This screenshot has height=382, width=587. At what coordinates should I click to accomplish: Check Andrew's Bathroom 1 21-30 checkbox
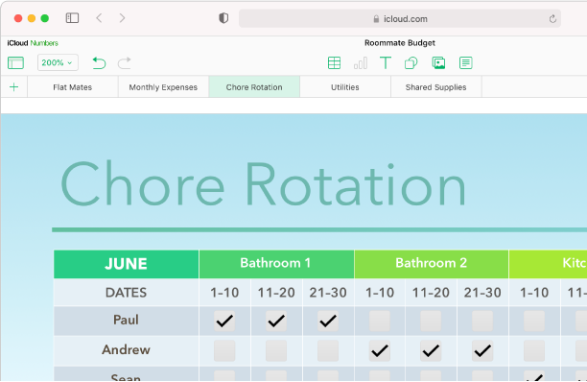point(328,350)
